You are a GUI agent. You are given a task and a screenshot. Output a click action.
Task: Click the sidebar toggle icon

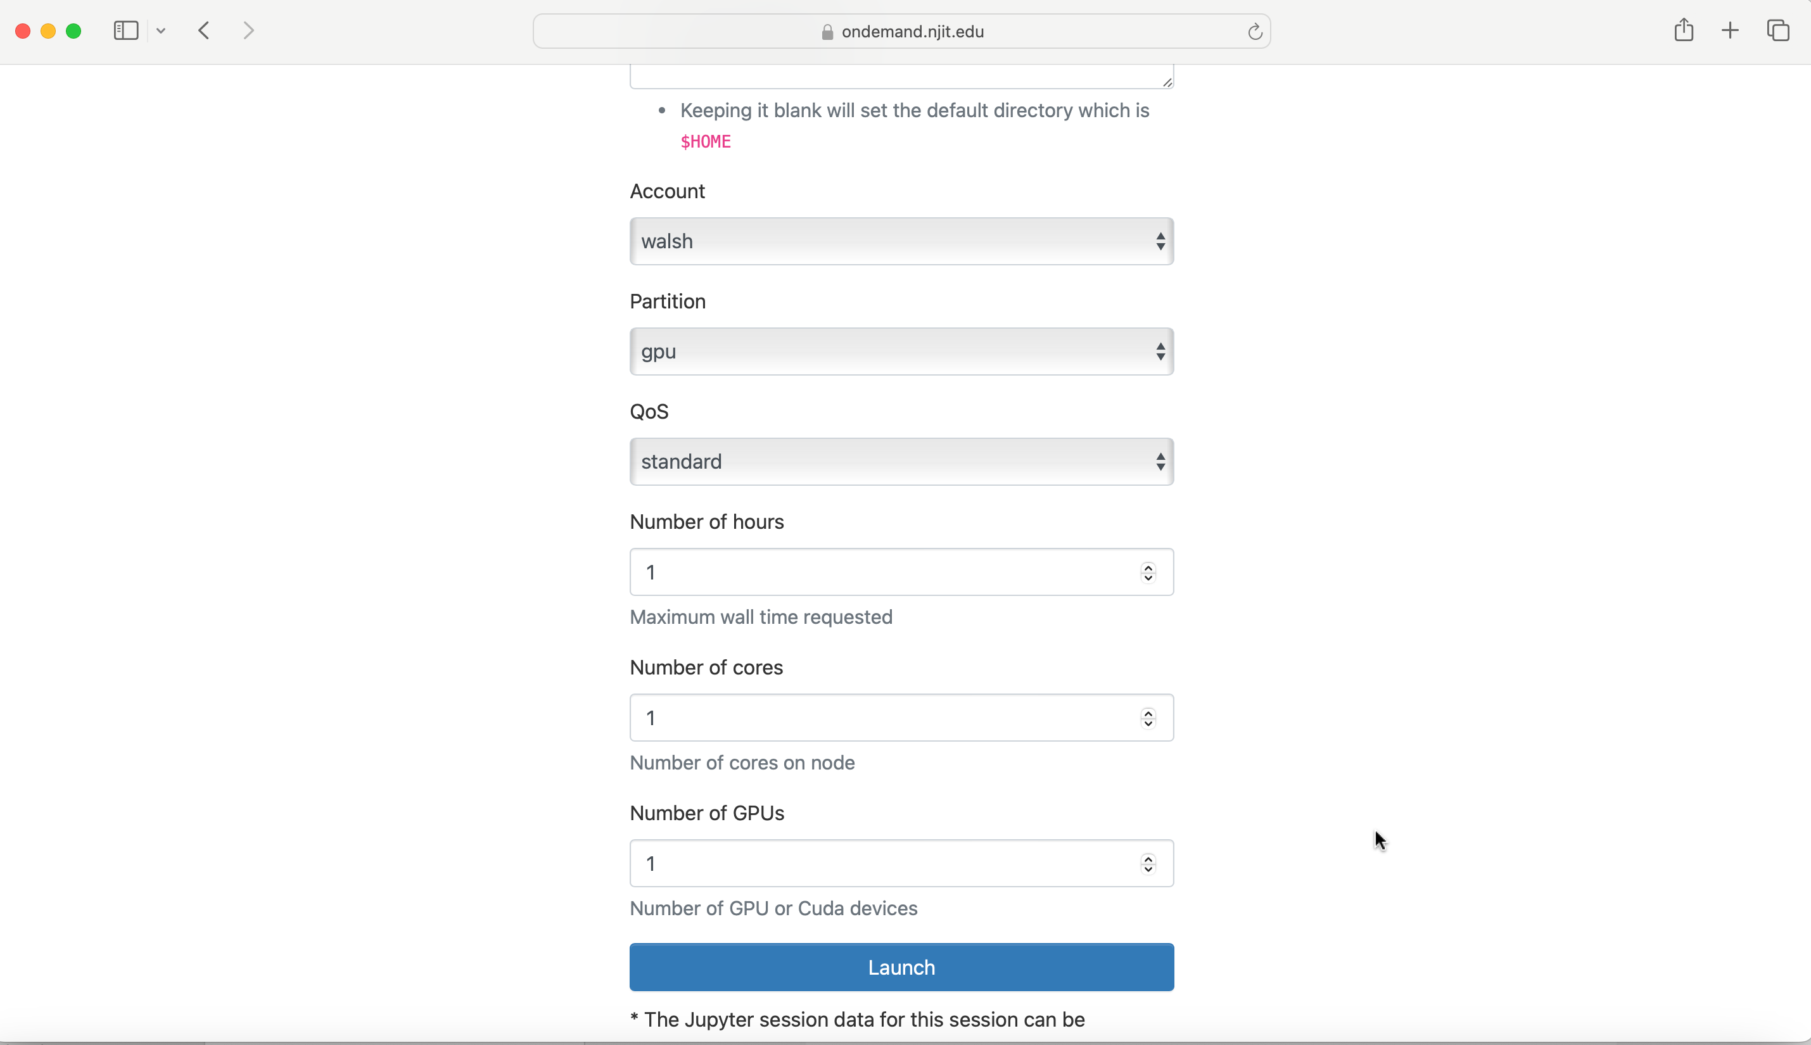click(125, 31)
